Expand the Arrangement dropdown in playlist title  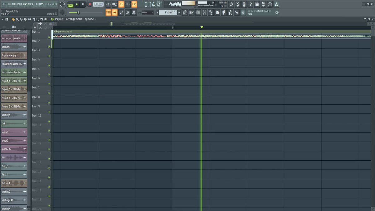[83, 19]
